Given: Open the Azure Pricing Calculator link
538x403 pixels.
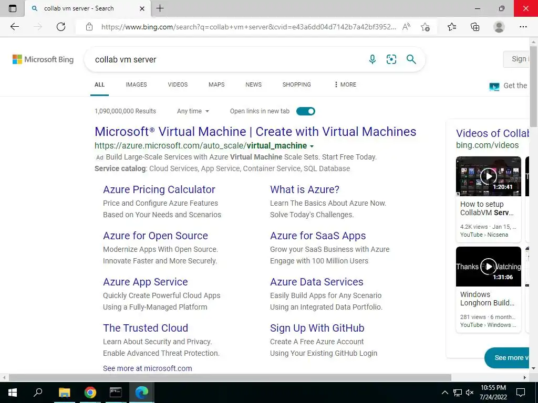Looking at the screenshot, I should (x=159, y=189).
